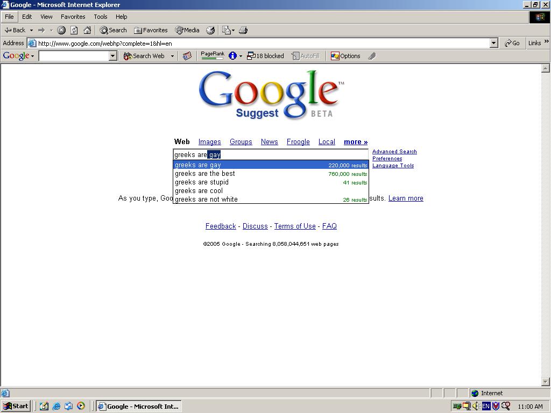
Task: Expand the Links toolbar chevron
Action: (x=547, y=42)
